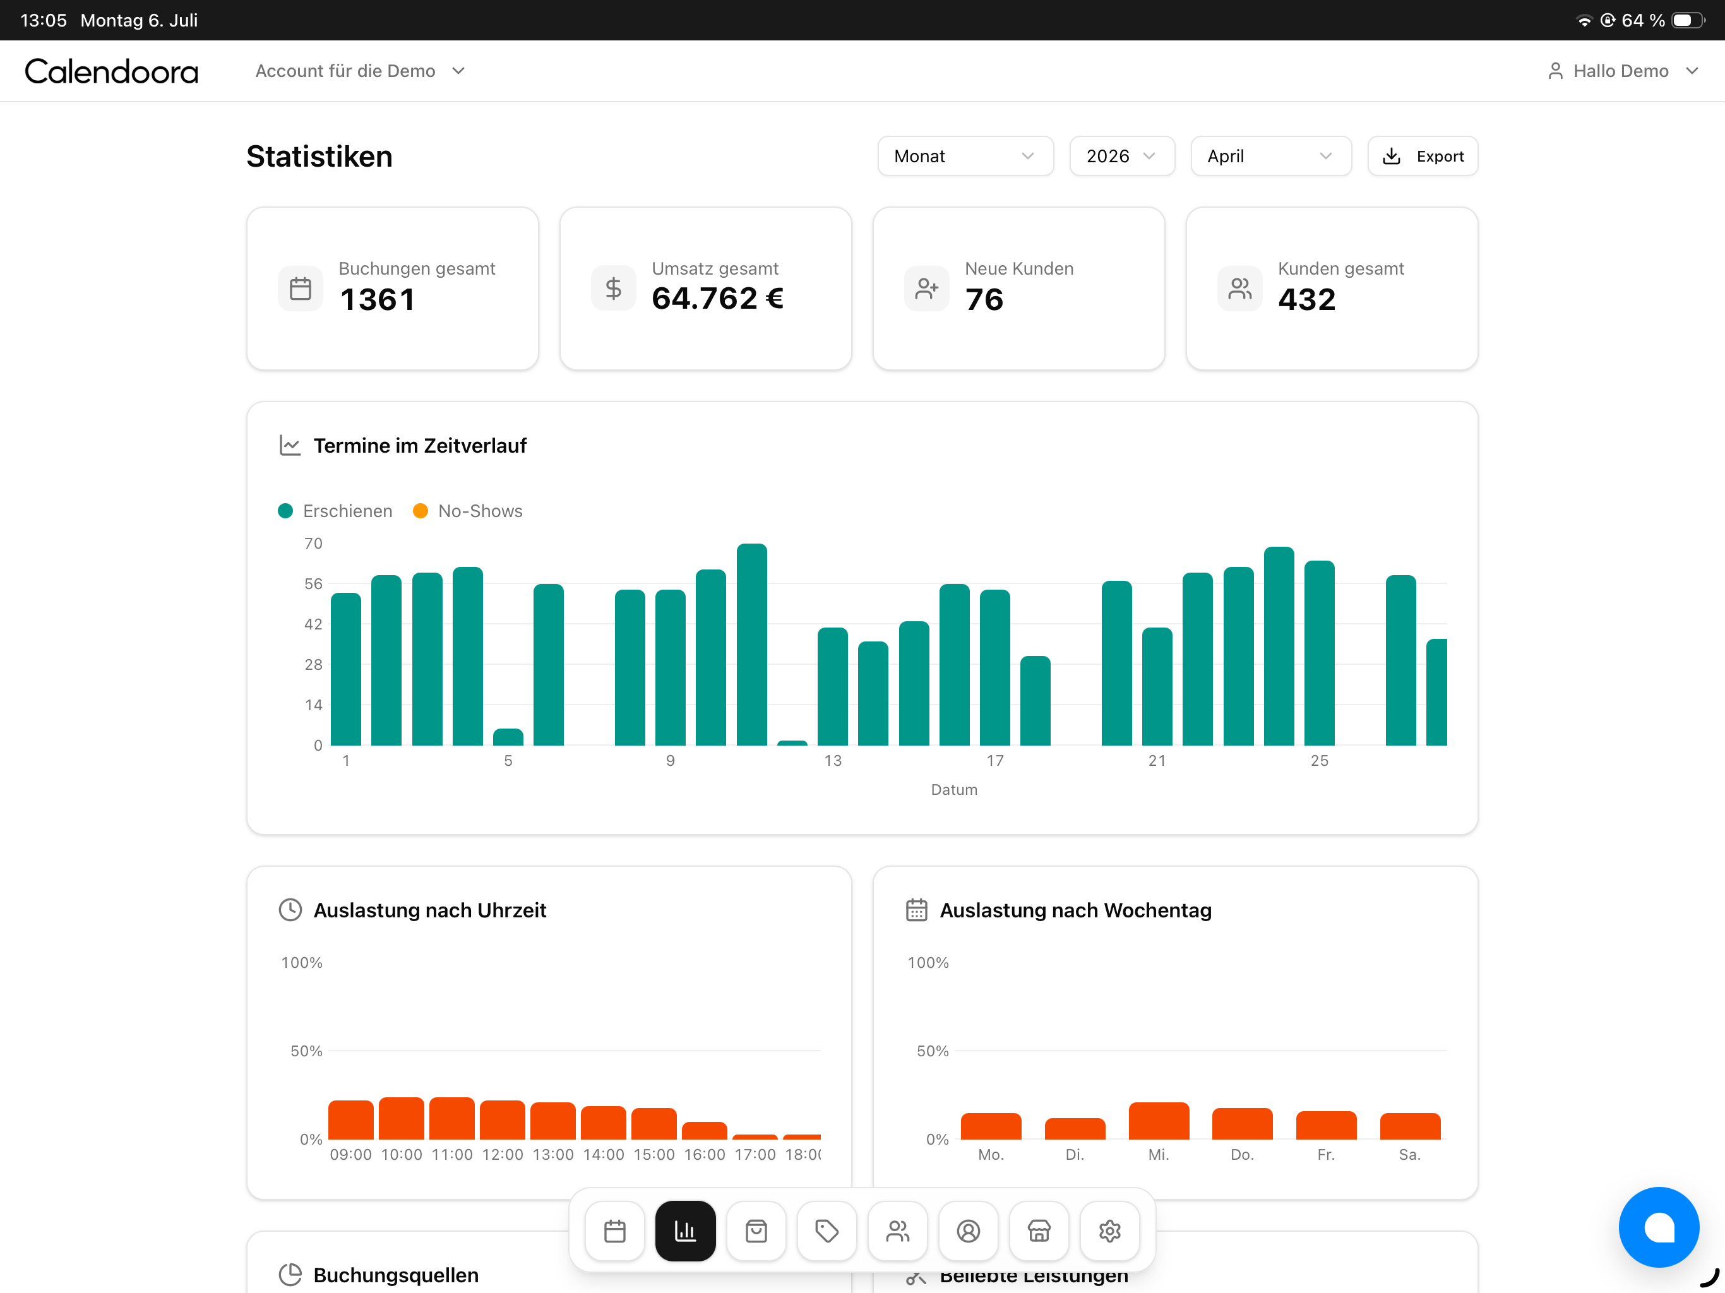This screenshot has width=1725, height=1293.
Task: Toggle the Erschienen legend series
Action: tap(335, 511)
